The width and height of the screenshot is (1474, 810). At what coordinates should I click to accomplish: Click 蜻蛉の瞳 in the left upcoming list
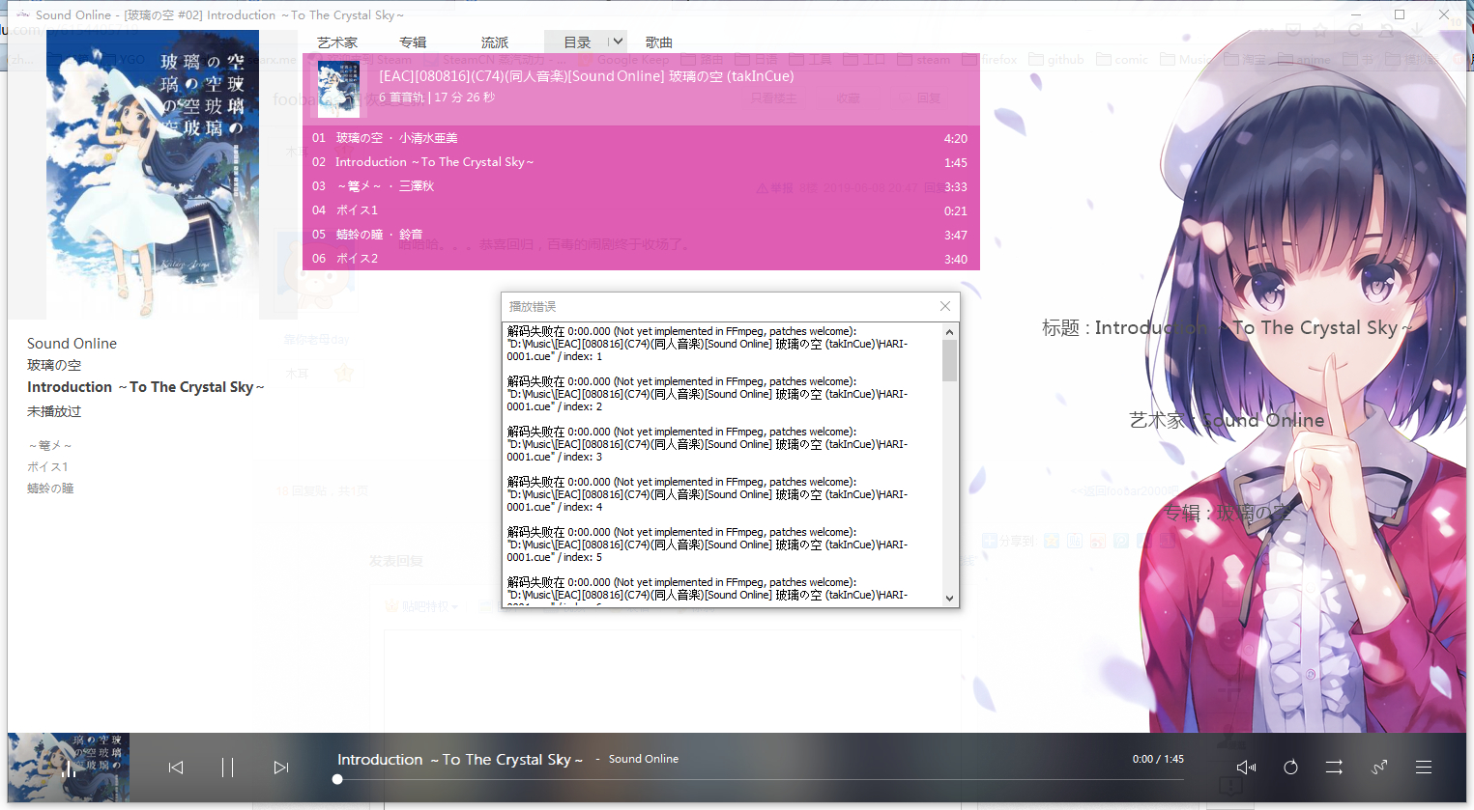point(50,488)
